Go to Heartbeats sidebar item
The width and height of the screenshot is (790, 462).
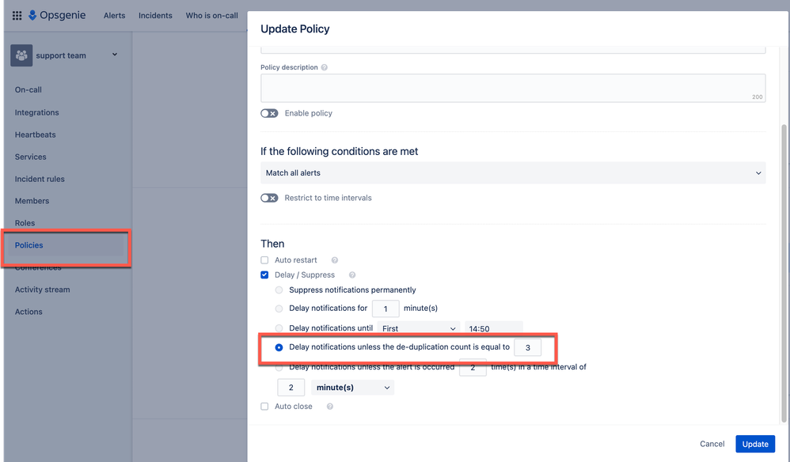tap(36, 134)
